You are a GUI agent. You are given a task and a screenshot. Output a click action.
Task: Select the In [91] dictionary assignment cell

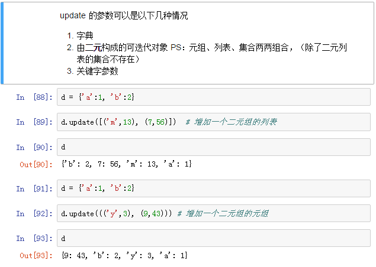coord(213,188)
